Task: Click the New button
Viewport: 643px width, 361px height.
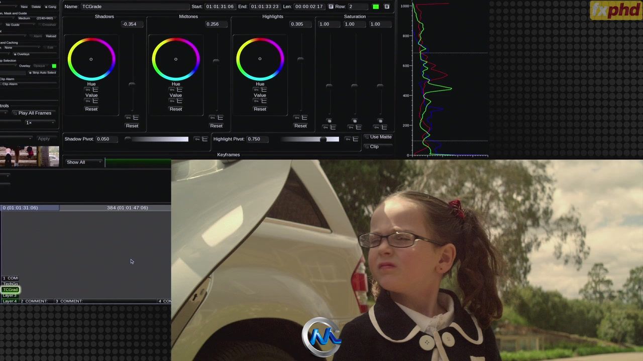Action: (24, 7)
